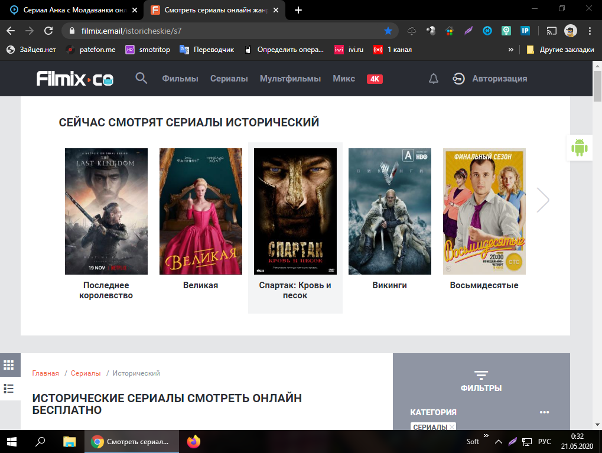
Task: Open the Спартак: Кровь и песок poster
Action: point(295,211)
